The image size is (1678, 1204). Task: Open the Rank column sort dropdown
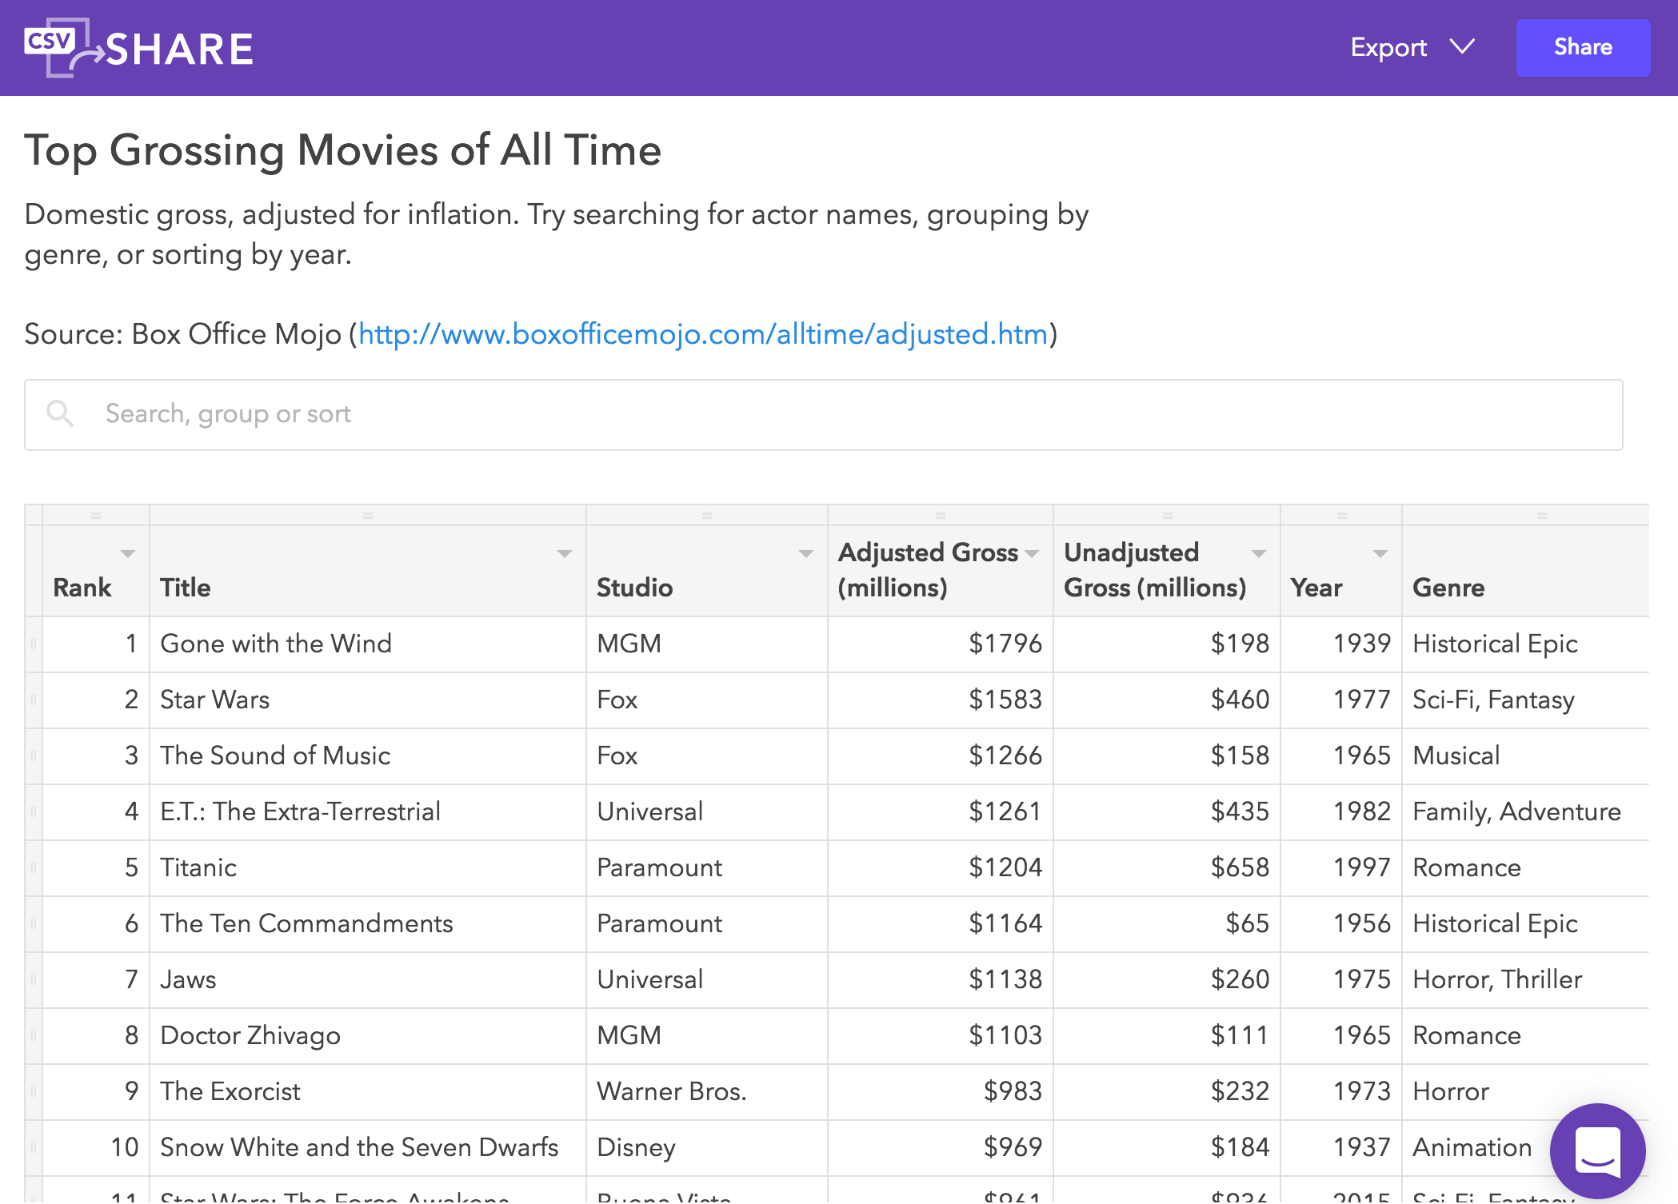(128, 553)
